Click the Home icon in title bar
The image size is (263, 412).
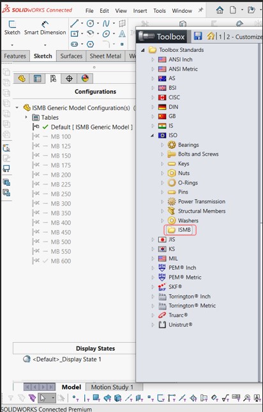pyautogui.click(x=220, y=10)
